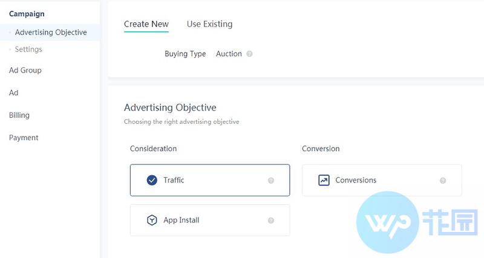Open the Conversions help question-mark icon
Image resolution: width=484 pixels, height=258 pixels.
443,181
